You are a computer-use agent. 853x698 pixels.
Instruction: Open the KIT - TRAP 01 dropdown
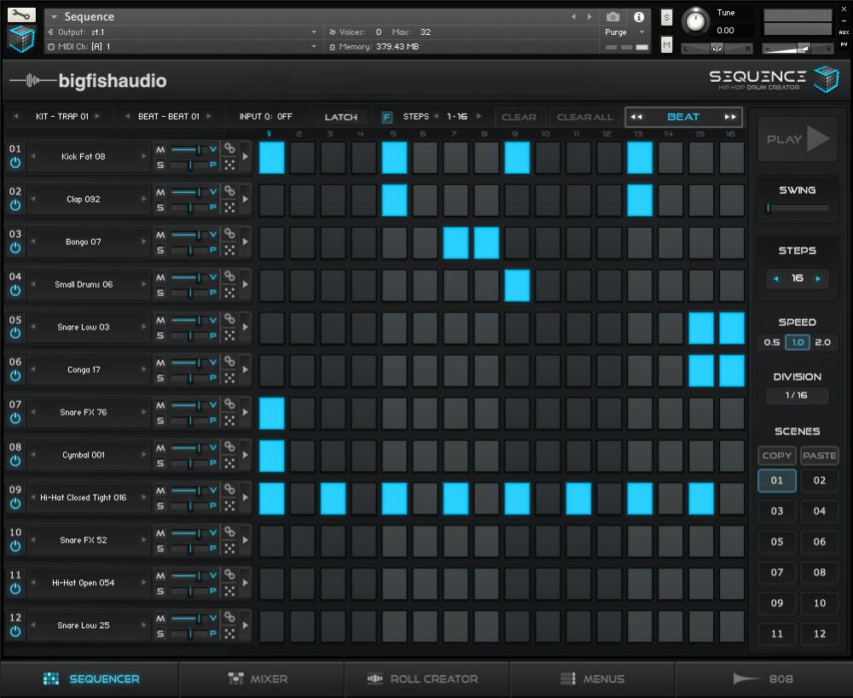point(60,117)
